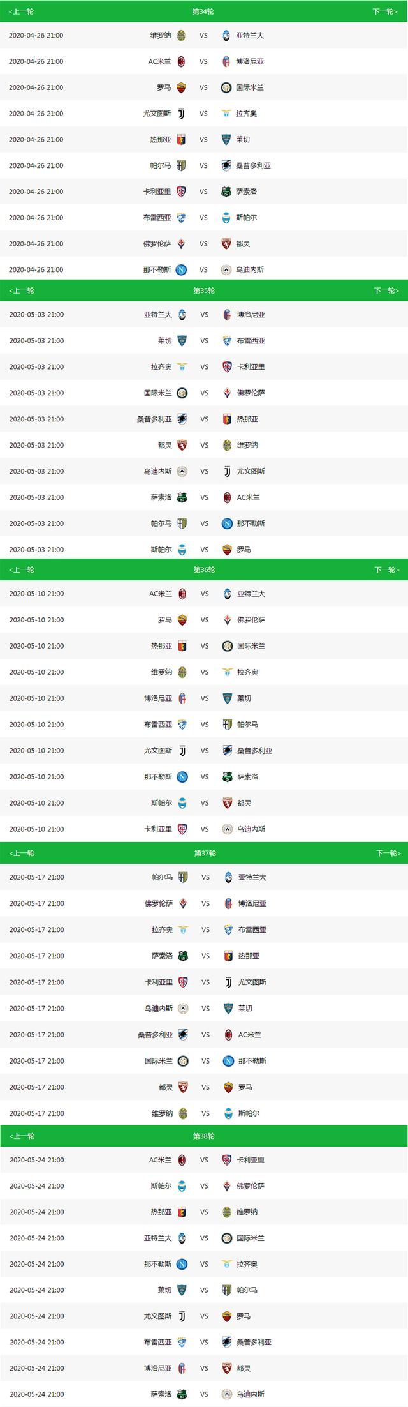Image resolution: width=408 pixels, height=1407 pixels.
Task: Open 国际米兰 team name in round 34
Action: pyautogui.click(x=250, y=87)
